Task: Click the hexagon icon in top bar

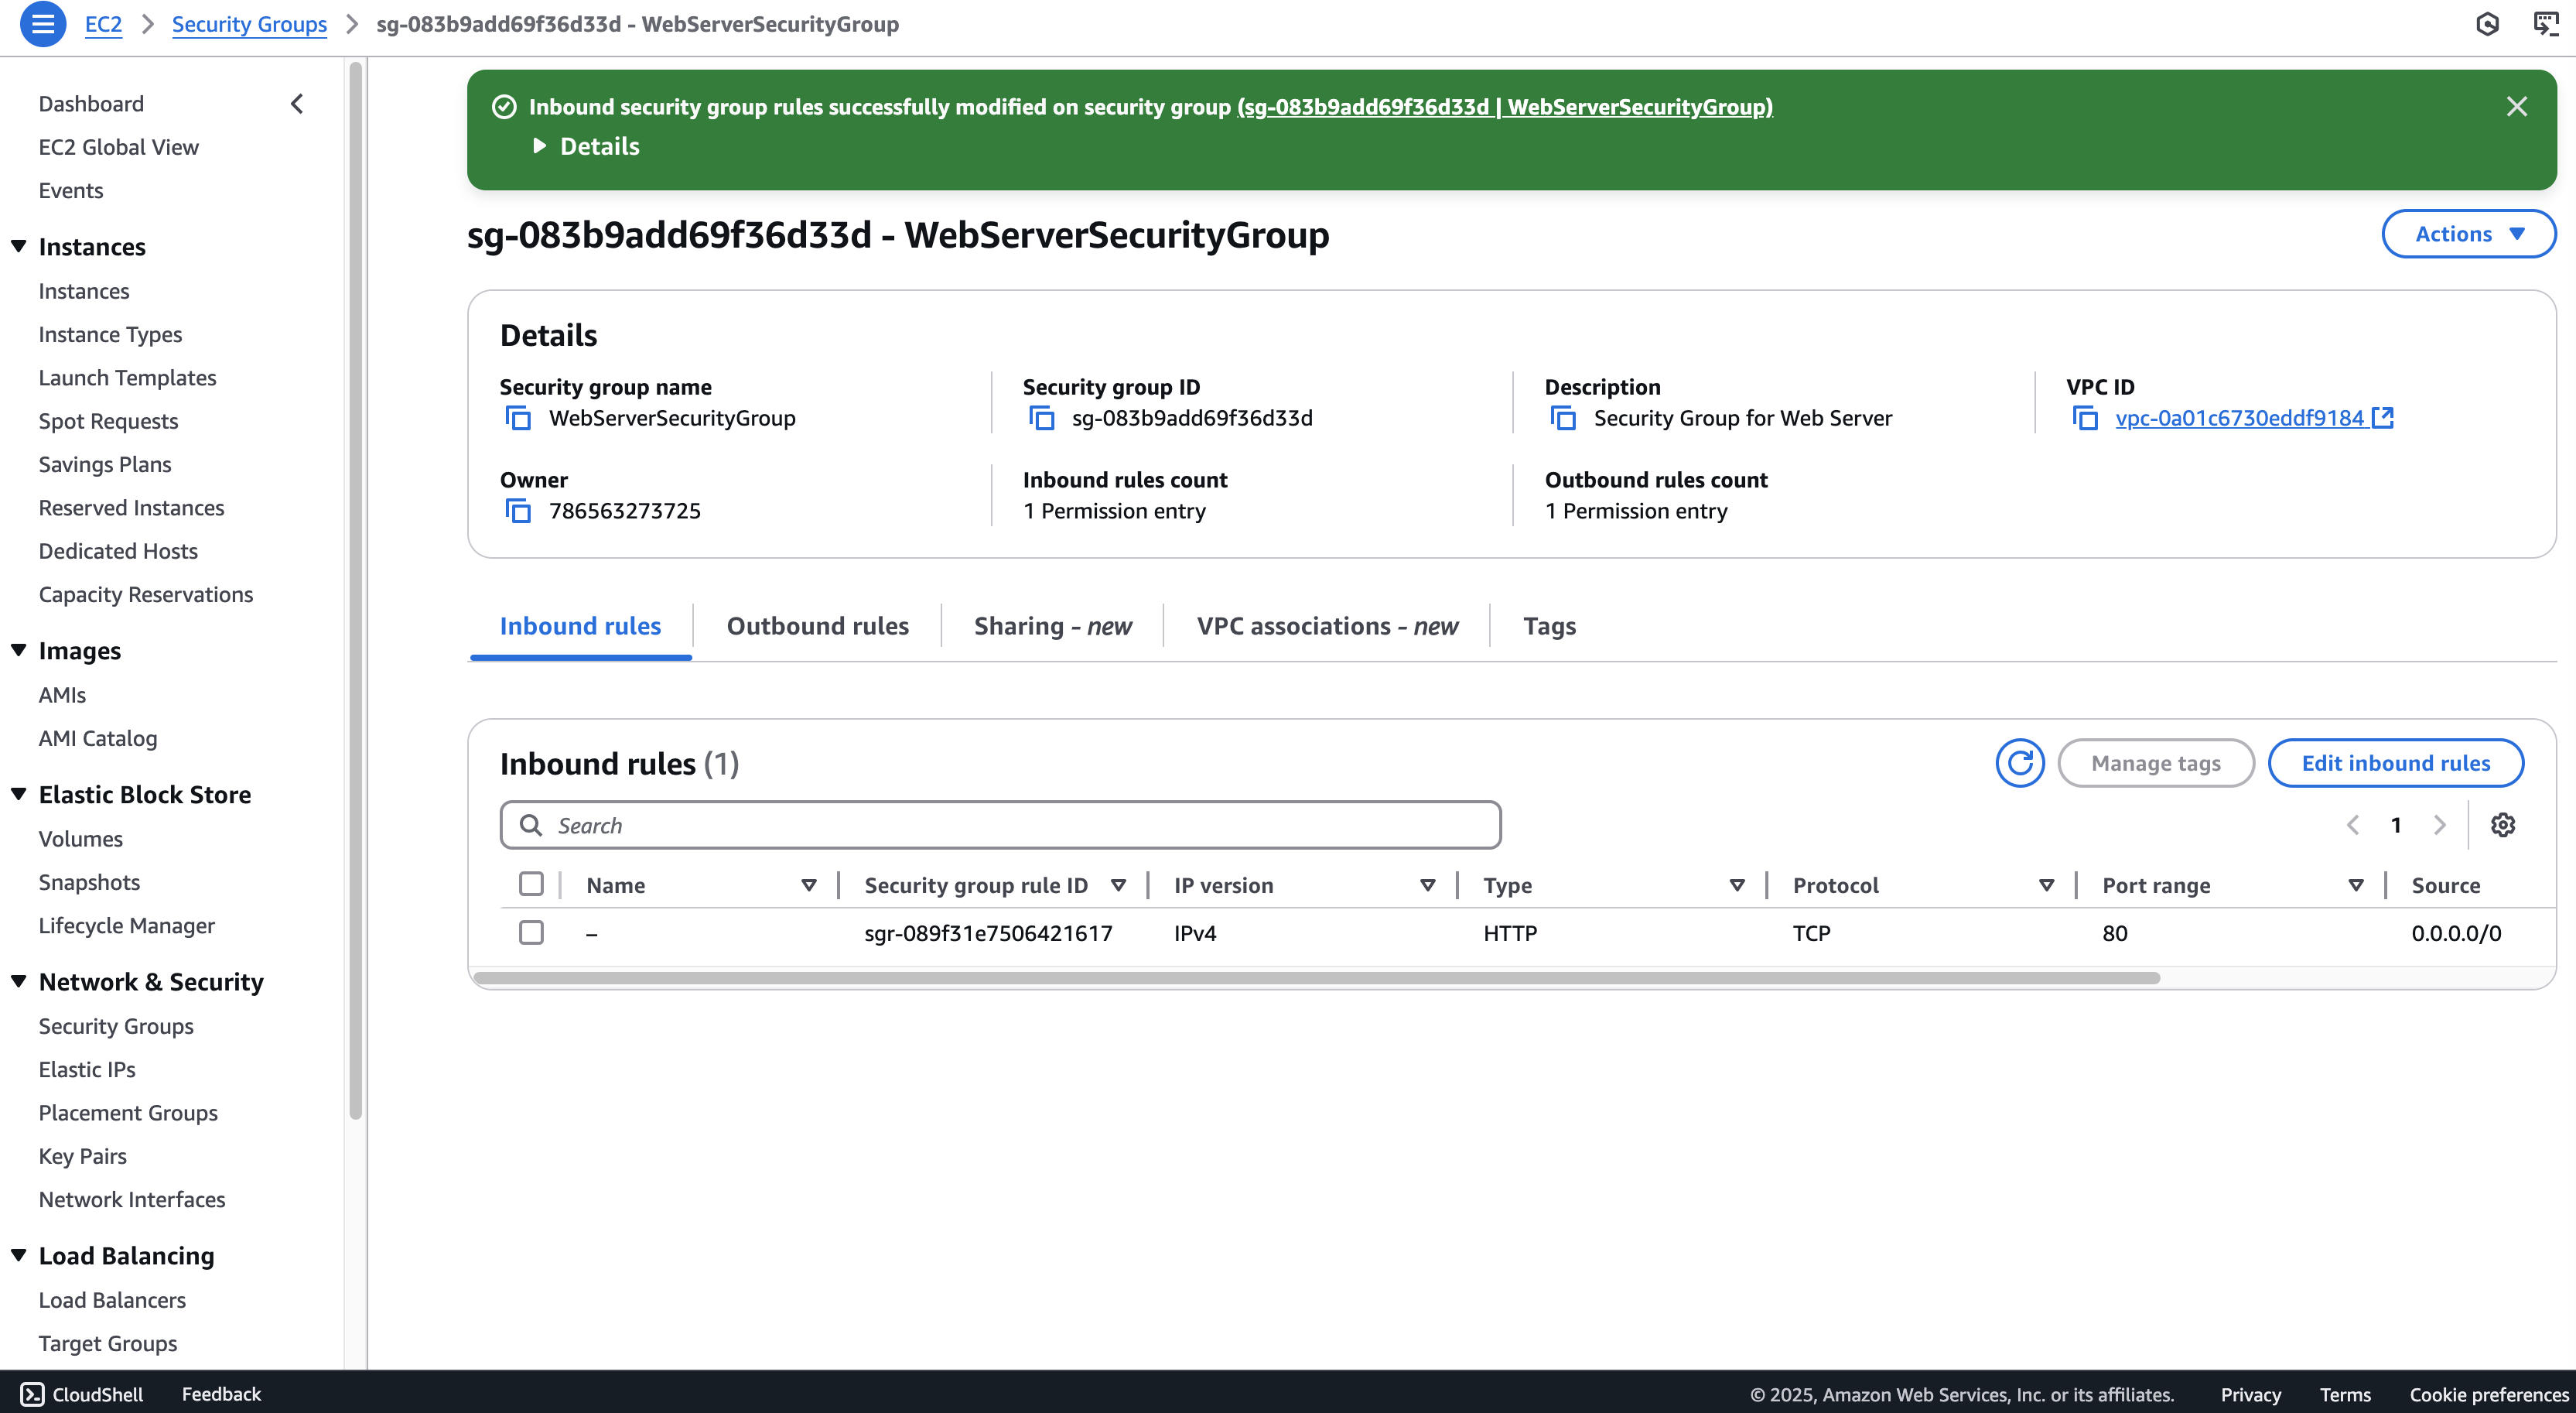Action: pos(2488,24)
